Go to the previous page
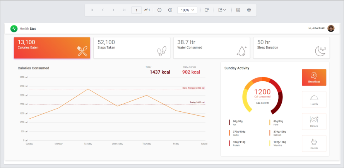The height and width of the screenshot is (168, 344). pos(103,10)
